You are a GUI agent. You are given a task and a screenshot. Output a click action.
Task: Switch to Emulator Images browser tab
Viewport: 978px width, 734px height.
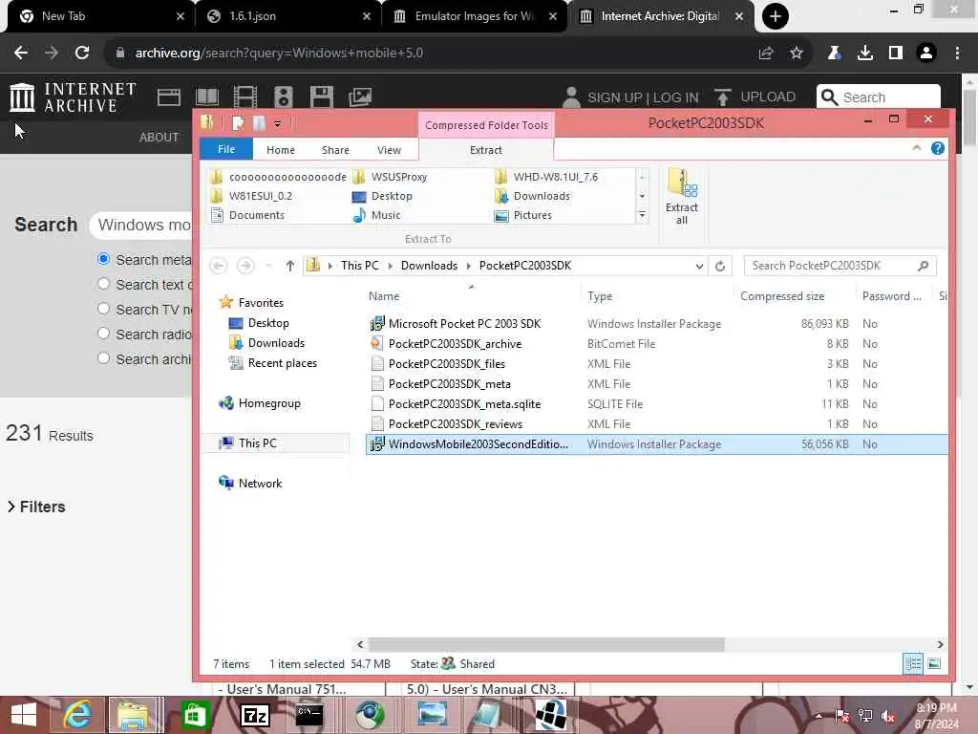coord(475,16)
